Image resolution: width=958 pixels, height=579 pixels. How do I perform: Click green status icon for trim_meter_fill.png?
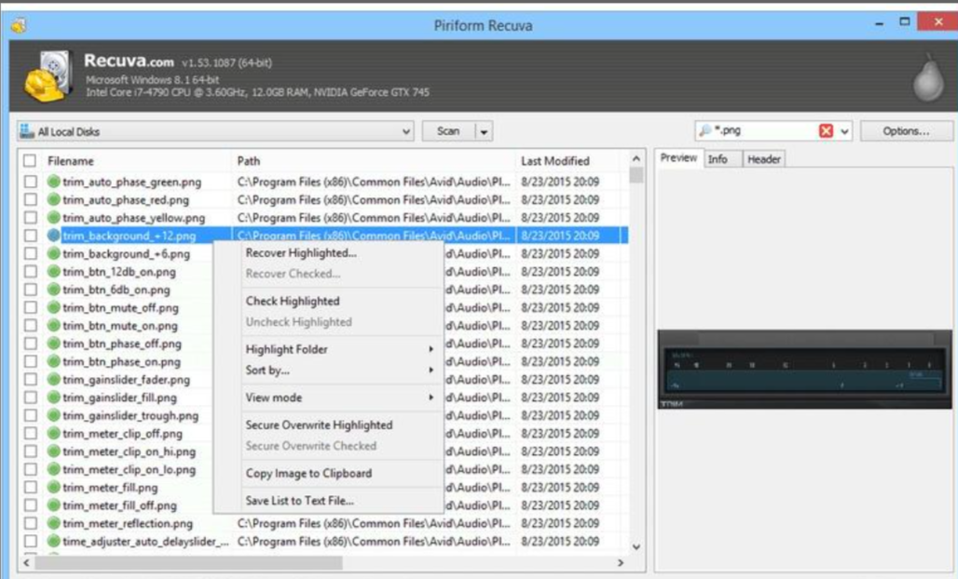[54, 487]
